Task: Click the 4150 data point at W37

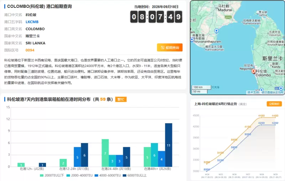Action: [248, 128]
